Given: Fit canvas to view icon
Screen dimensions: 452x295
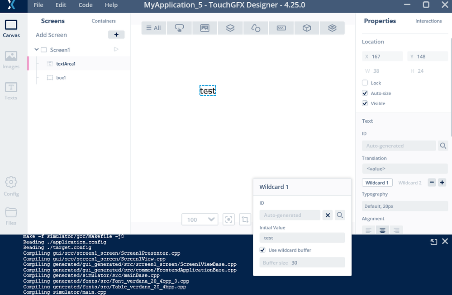Looking at the screenshot, I should pos(228,220).
